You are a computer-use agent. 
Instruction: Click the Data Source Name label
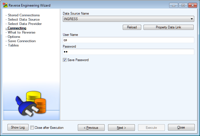tap(76, 13)
